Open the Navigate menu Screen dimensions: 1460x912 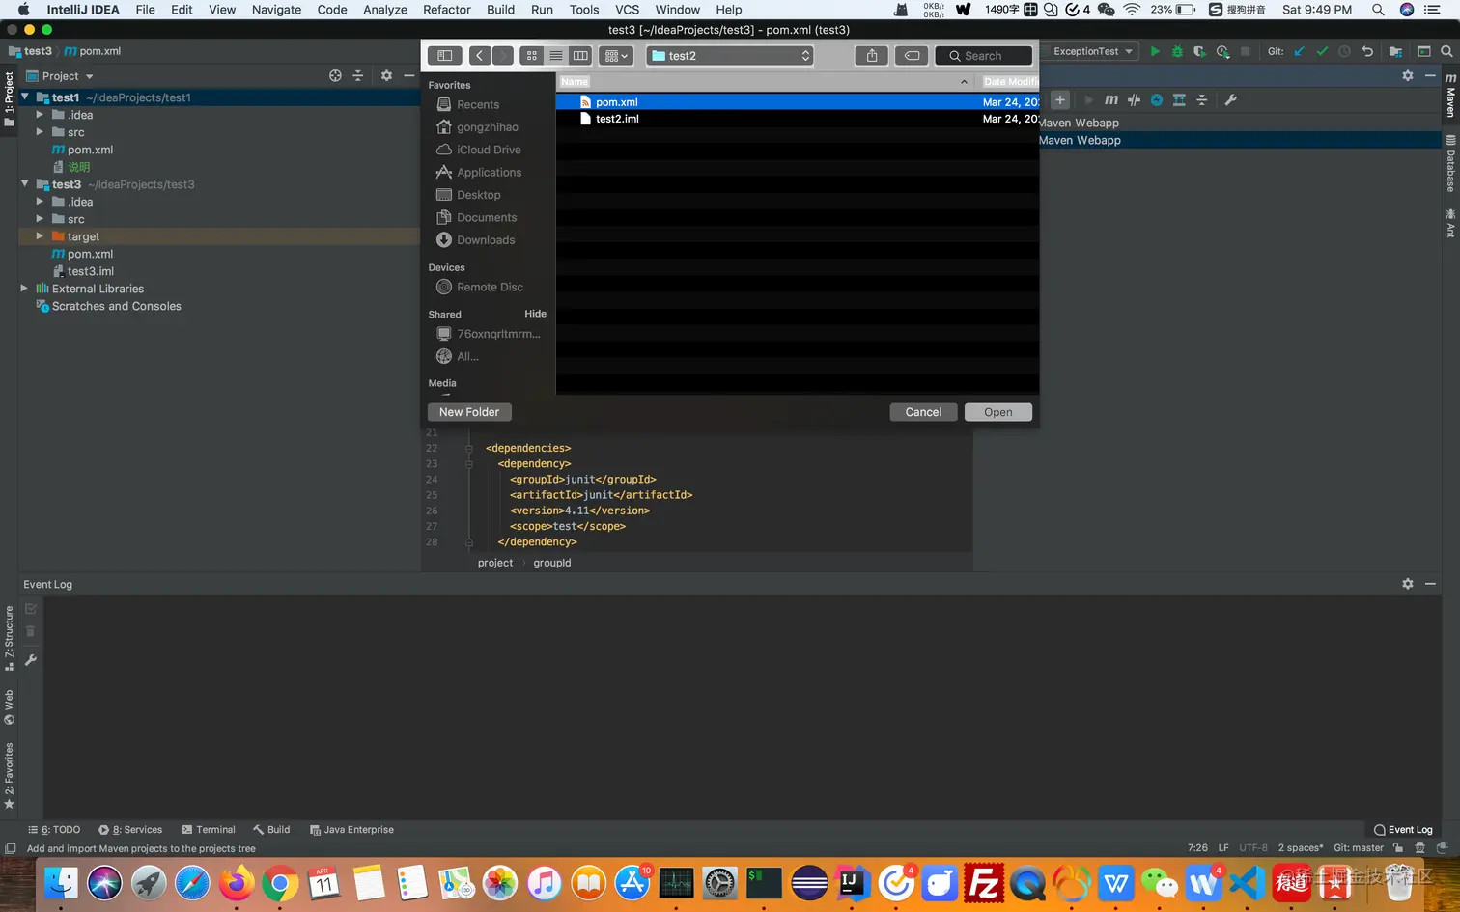point(276,10)
